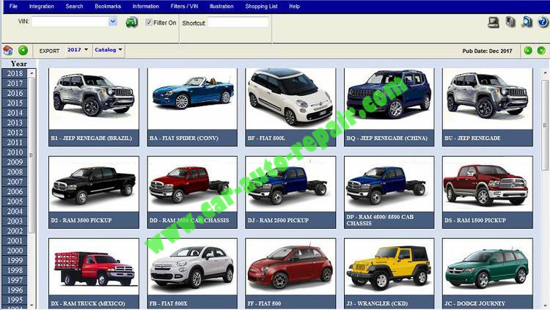The width and height of the screenshot is (550, 310).
Task: Open the BF - Fiat 500L thumbnail
Action: click(290, 107)
